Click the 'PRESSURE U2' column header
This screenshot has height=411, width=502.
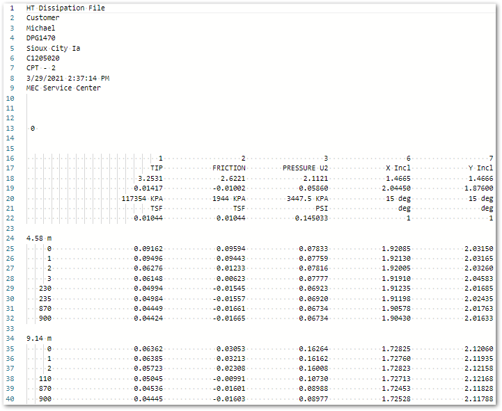click(x=305, y=168)
